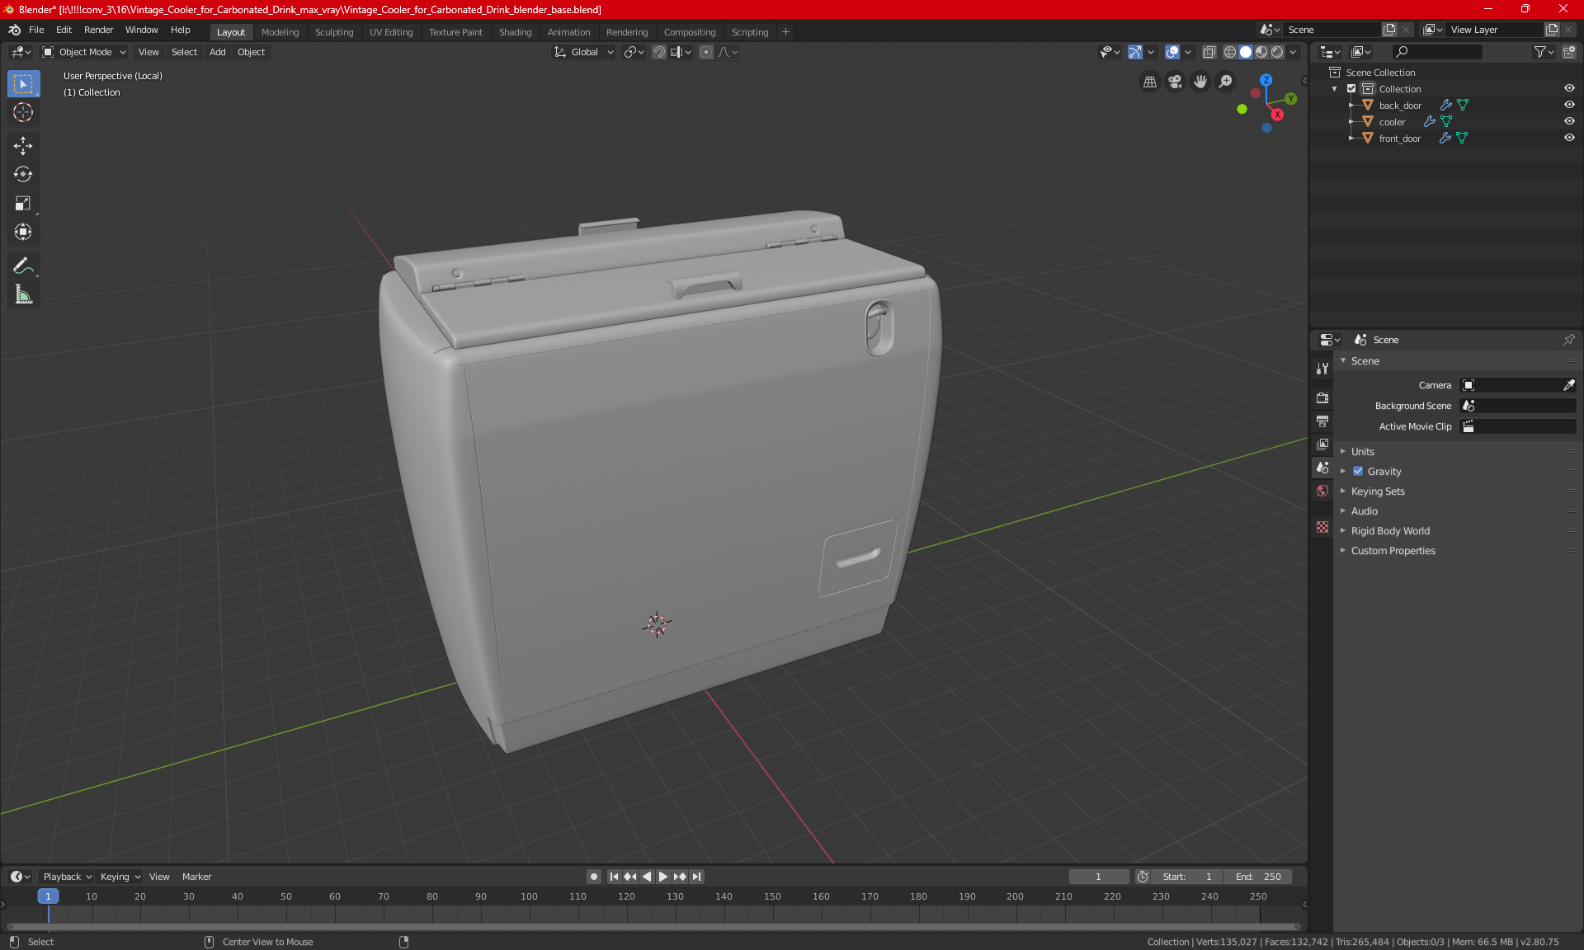Open the viewport Add menu
1584x950 pixels.
pyautogui.click(x=217, y=52)
